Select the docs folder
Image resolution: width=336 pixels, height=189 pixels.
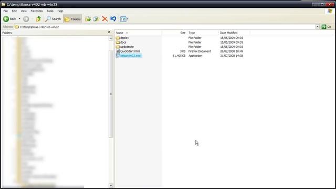[121, 43]
